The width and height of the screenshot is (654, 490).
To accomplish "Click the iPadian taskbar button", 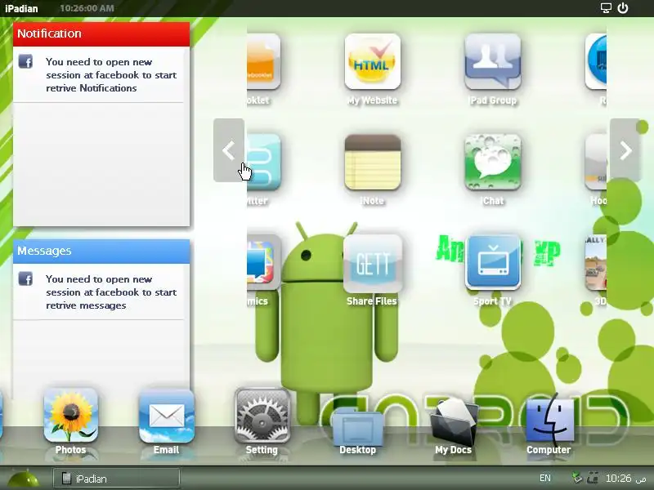I will (x=116, y=479).
